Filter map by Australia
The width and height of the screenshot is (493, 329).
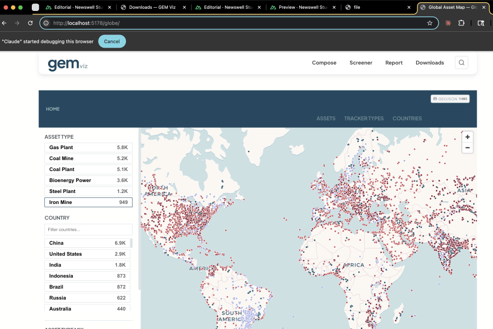point(87,308)
